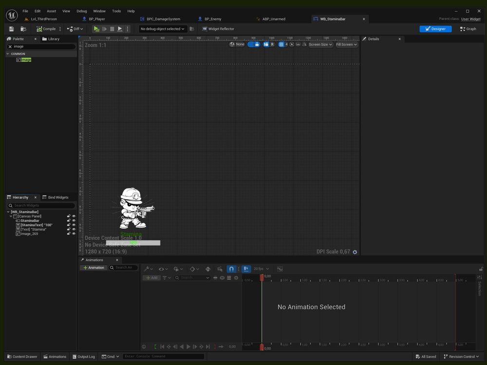Screen dimensions: 487x365
Task: Toggle grid snapping in designer viewport
Action: [281, 44]
